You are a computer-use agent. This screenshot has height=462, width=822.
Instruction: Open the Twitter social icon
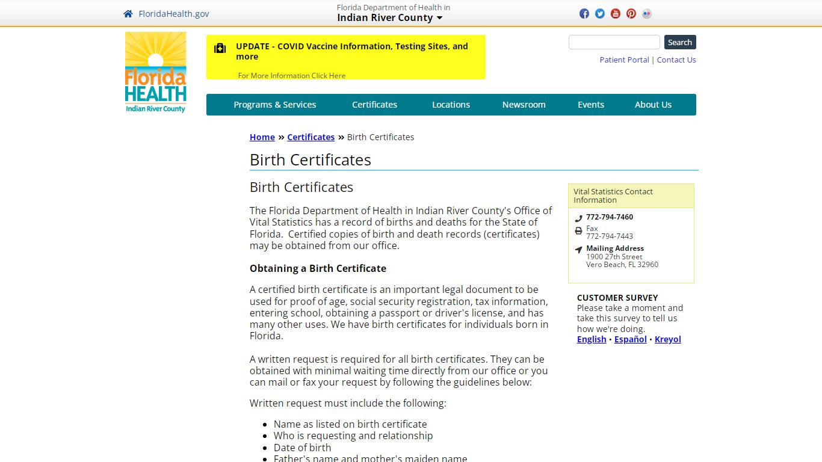click(x=600, y=14)
